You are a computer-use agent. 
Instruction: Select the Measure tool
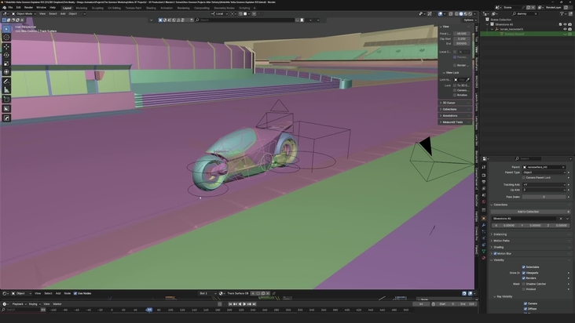(x=6, y=90)
